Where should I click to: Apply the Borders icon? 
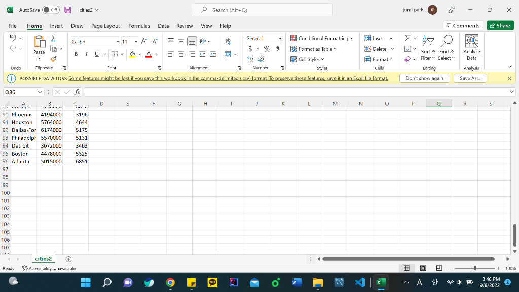115,54
